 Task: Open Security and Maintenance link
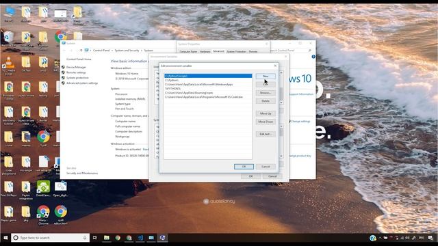pyautogui.click(x=82, y=173)
